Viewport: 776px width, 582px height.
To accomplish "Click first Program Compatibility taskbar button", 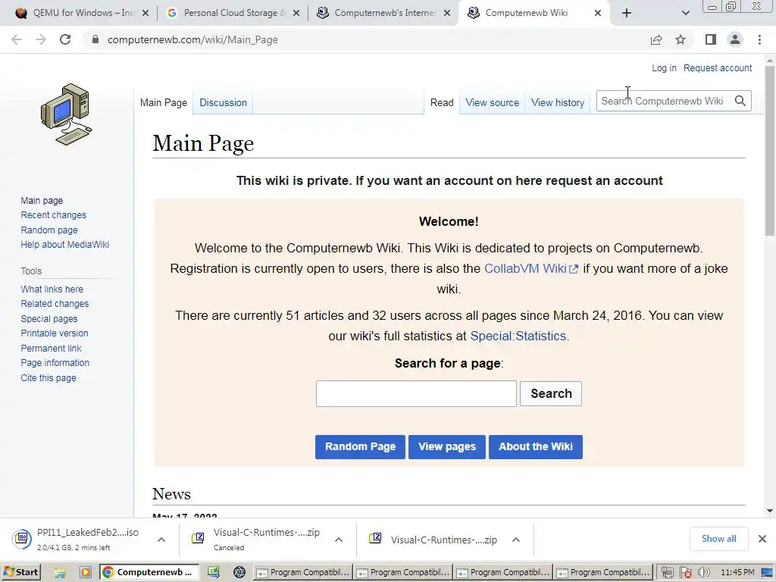I will coord(303,572).
